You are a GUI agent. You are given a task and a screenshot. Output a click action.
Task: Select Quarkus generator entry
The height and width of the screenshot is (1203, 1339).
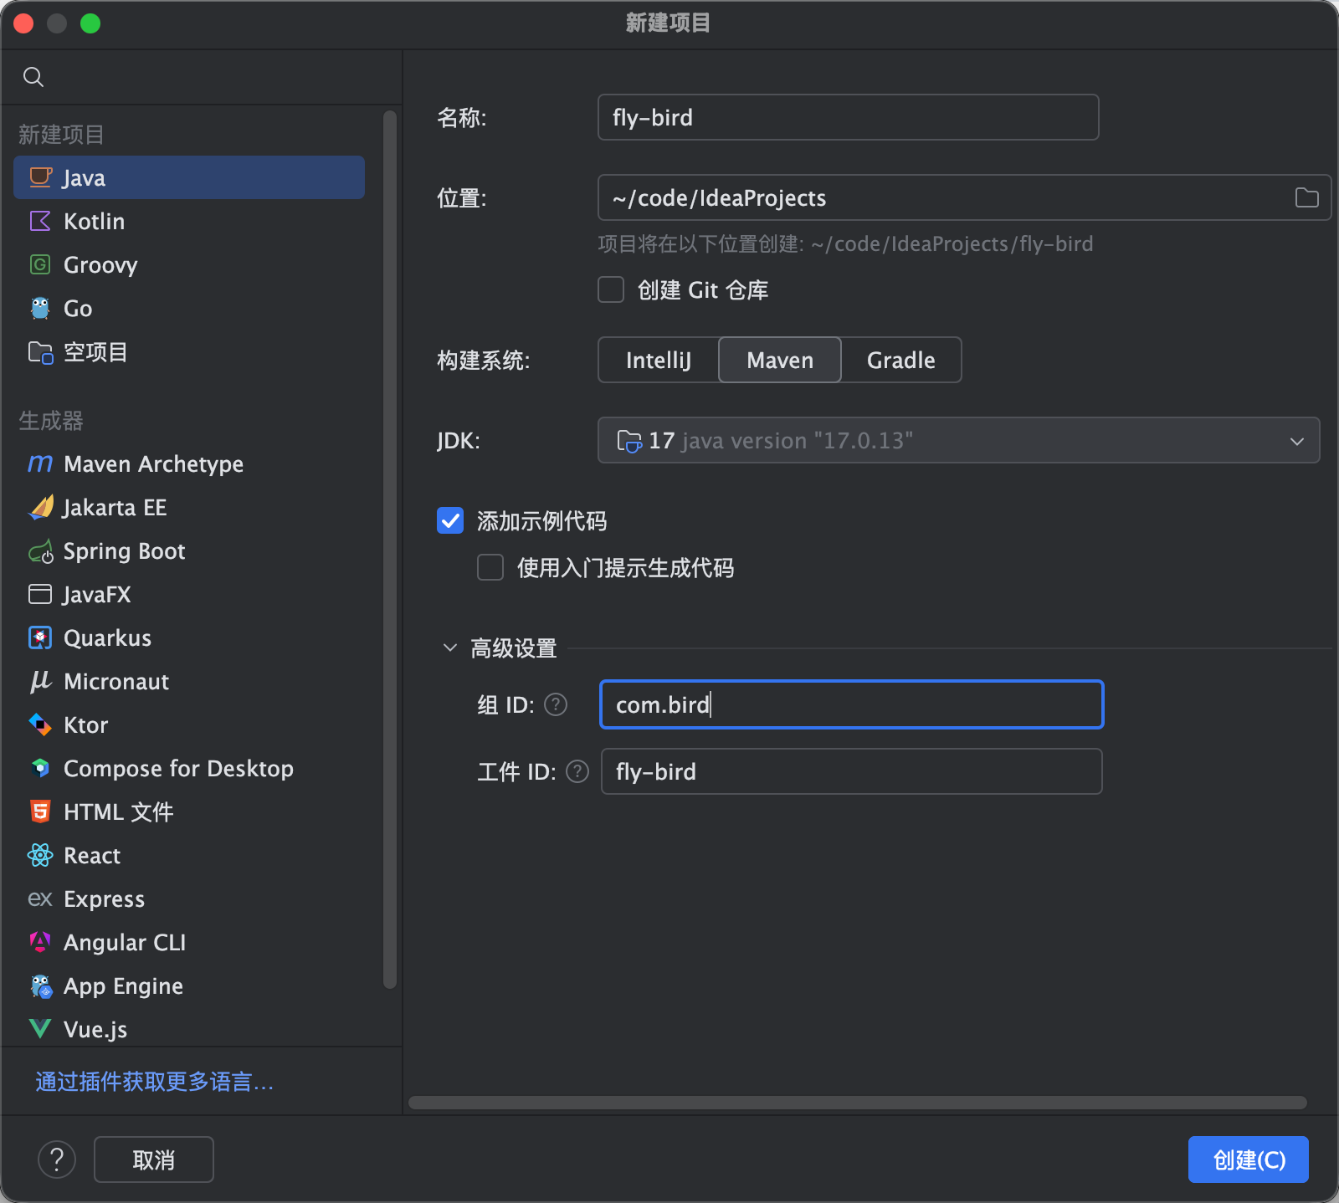click(189, 637)
